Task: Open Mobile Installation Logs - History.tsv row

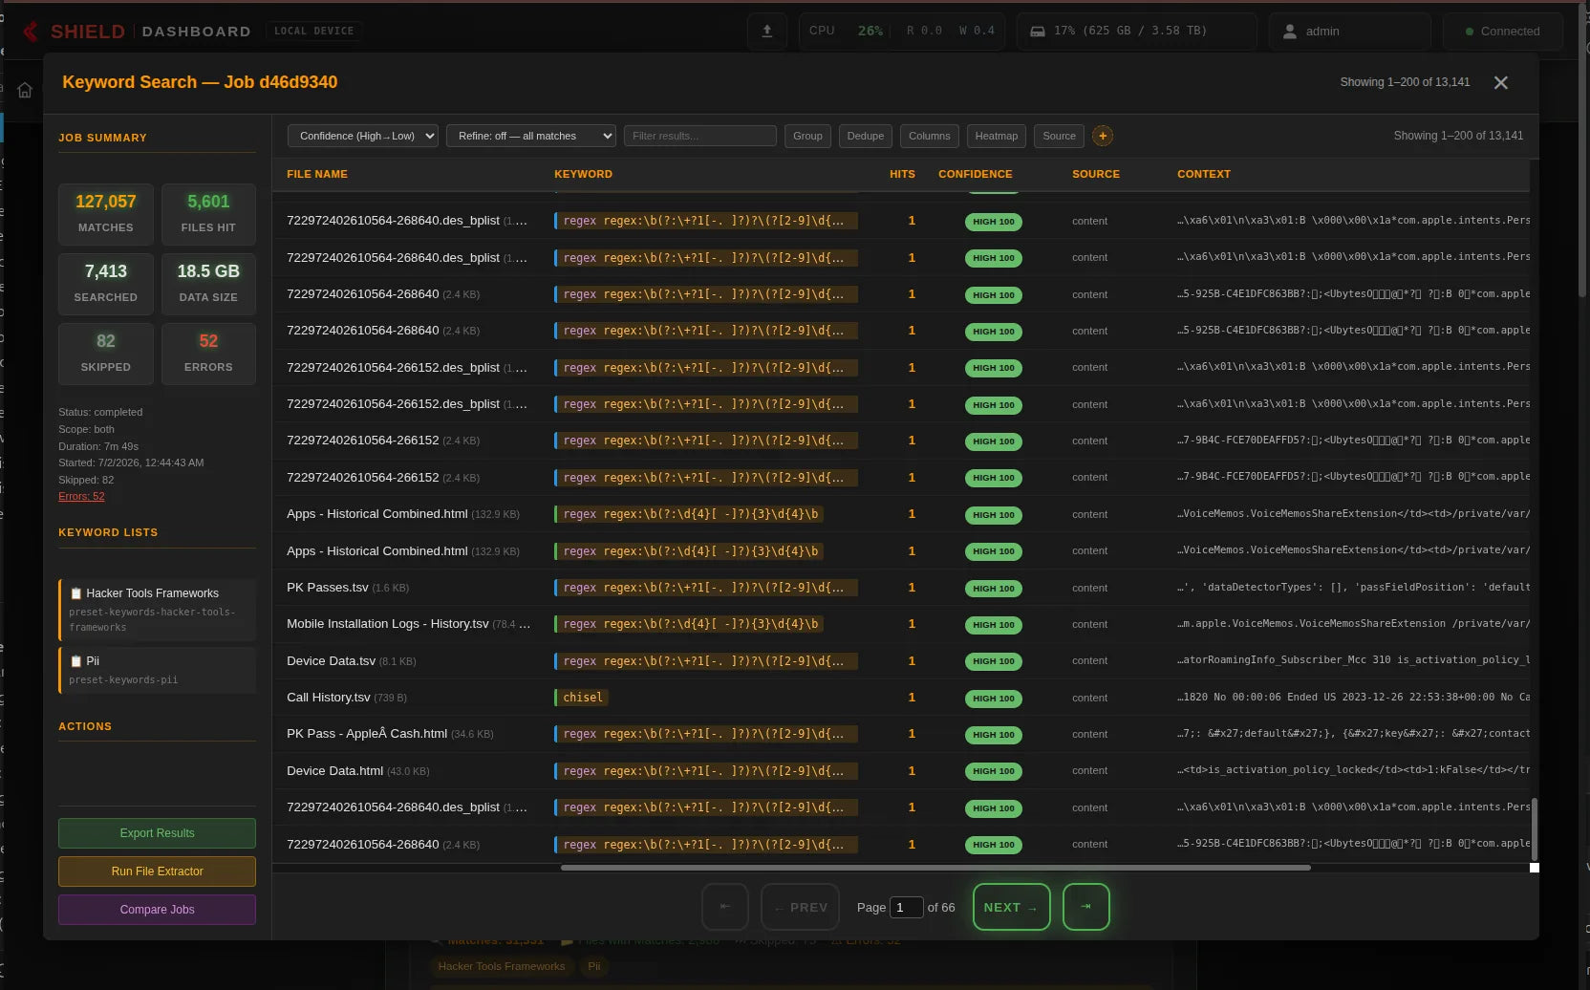Action: tap(900, 624)
